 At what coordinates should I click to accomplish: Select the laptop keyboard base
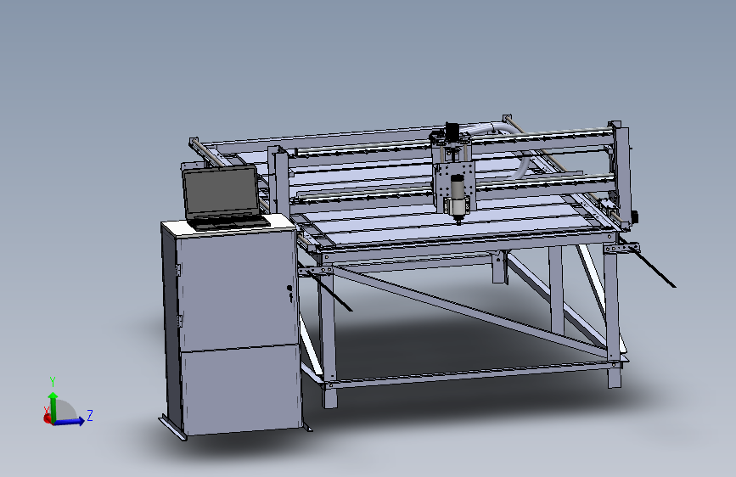(x=228, y=222)
